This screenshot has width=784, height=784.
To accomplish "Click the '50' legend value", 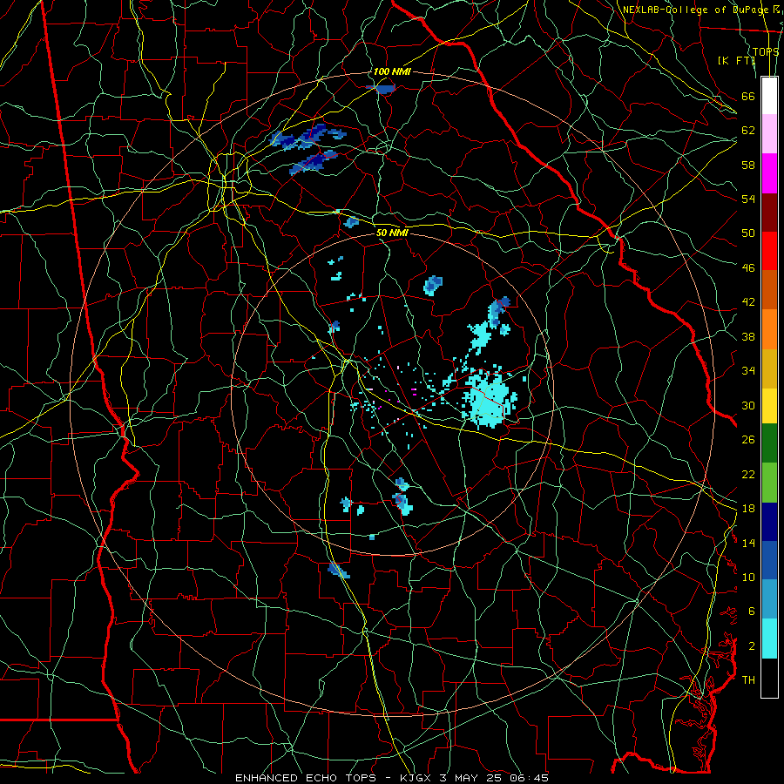I will click(x=748, y=233).
